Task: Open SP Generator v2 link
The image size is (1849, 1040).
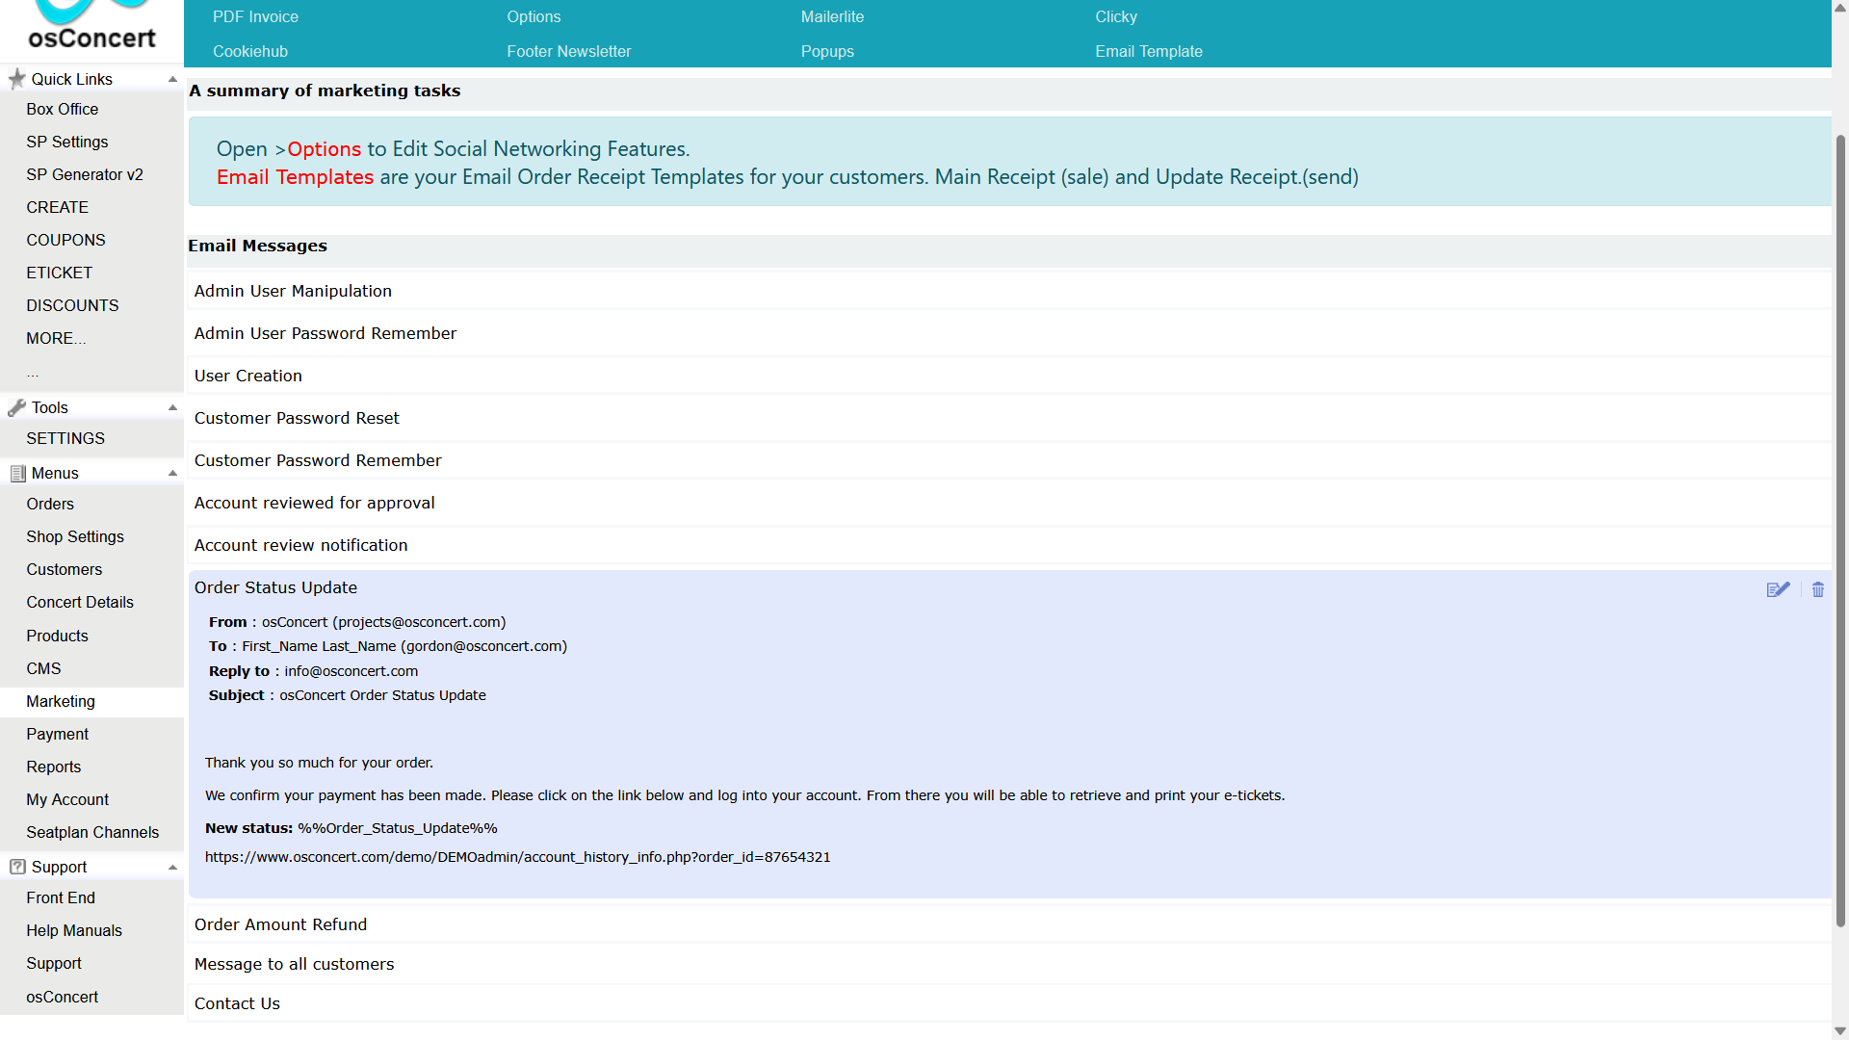Action: pyautogui.click(x=85, y=174)
